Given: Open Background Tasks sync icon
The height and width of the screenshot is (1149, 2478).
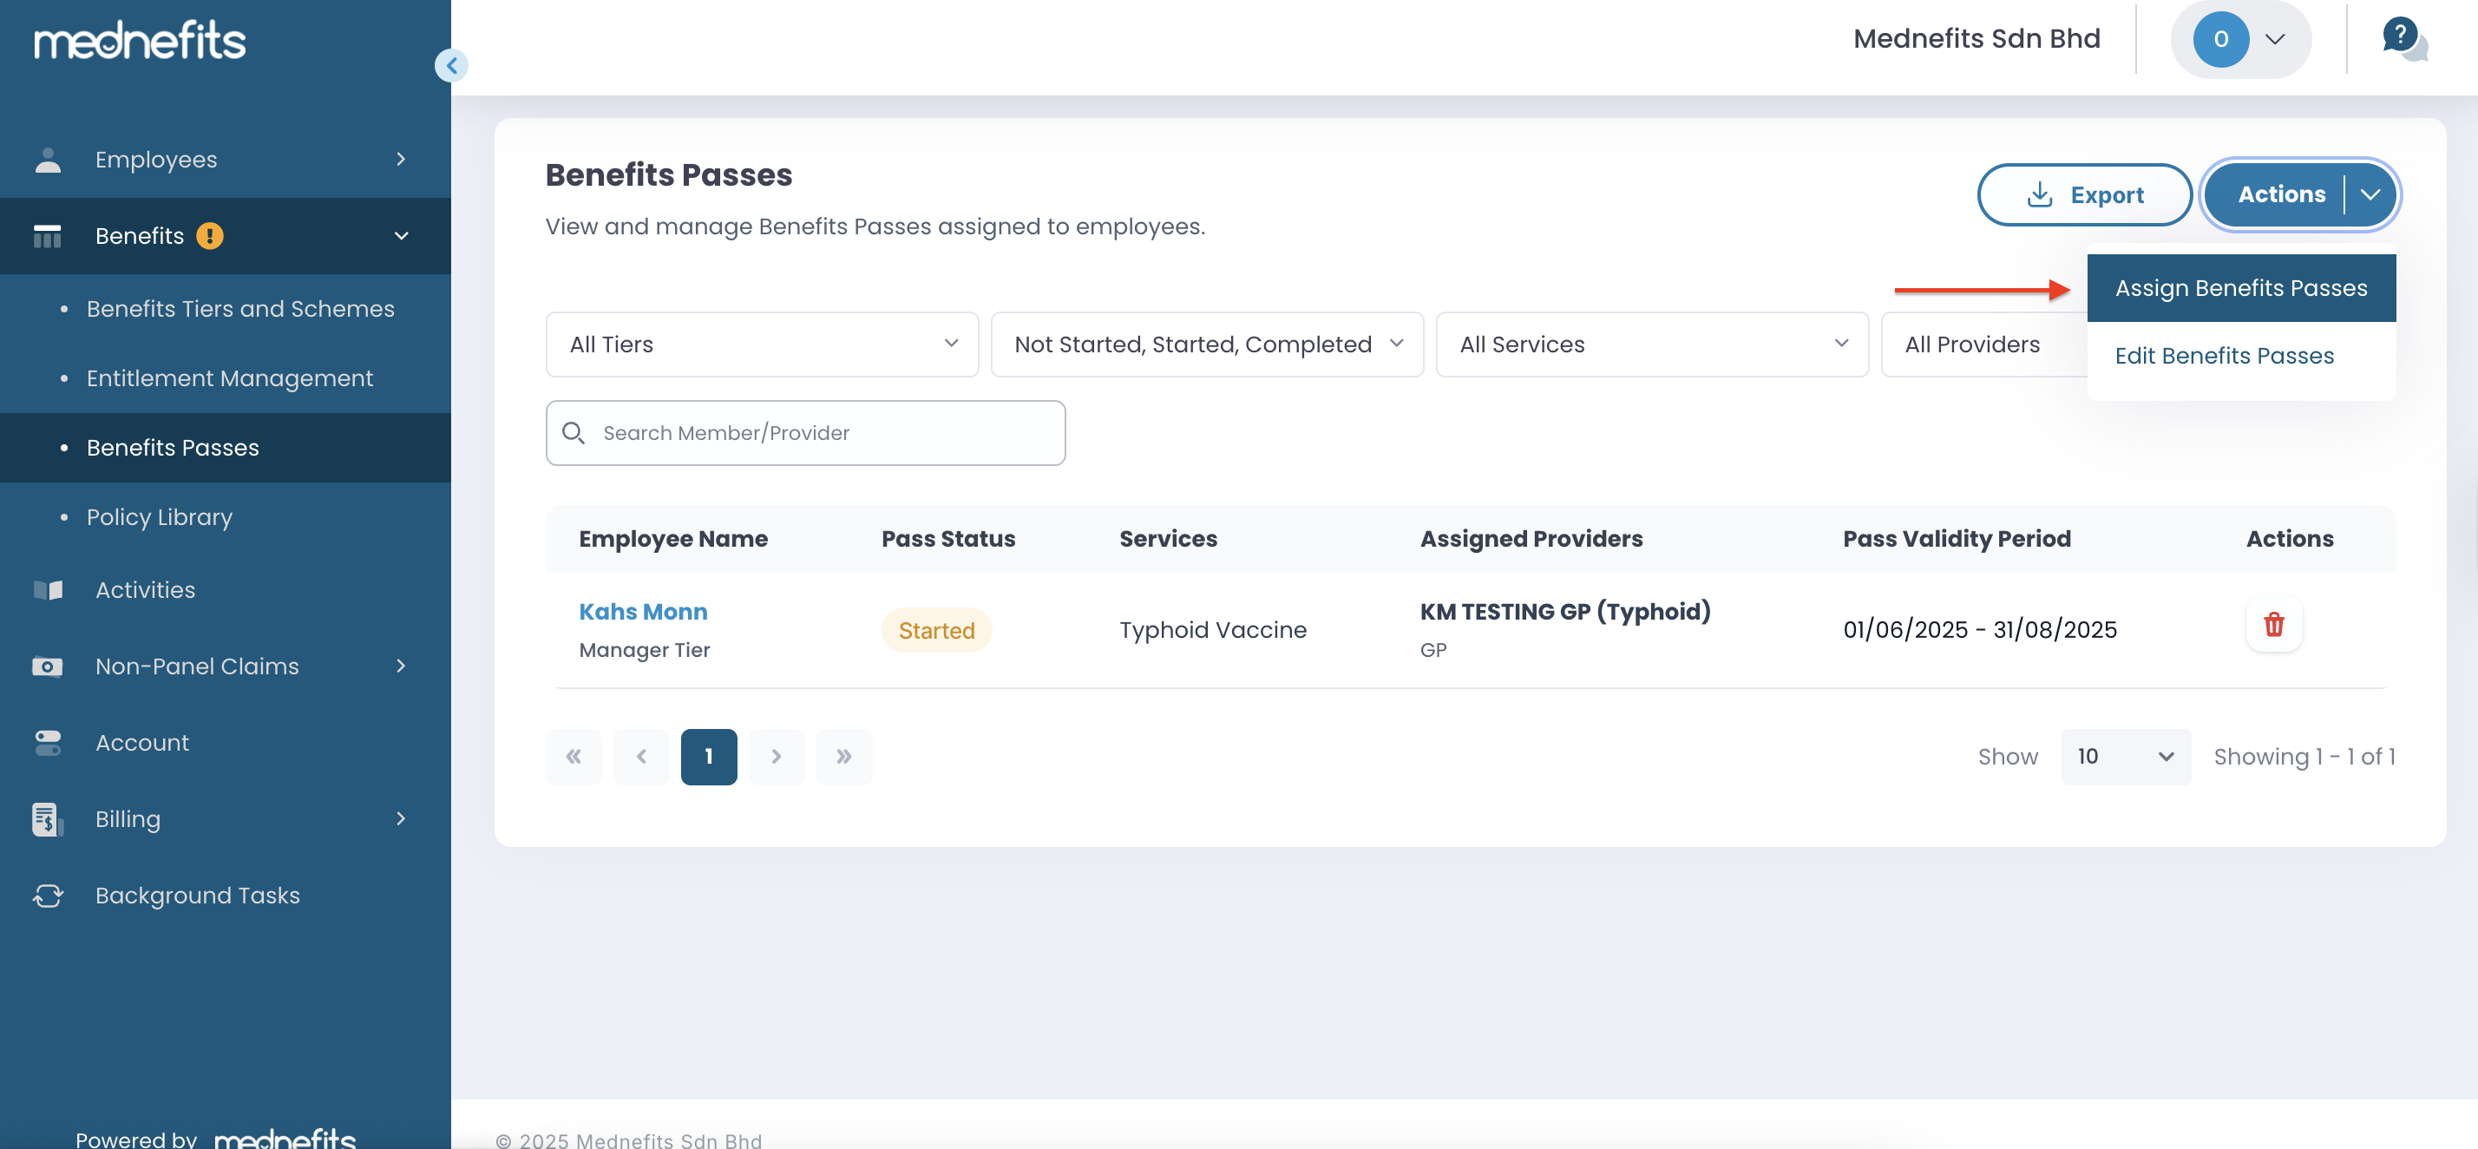Looking at the screenshot, I should 47,895.
